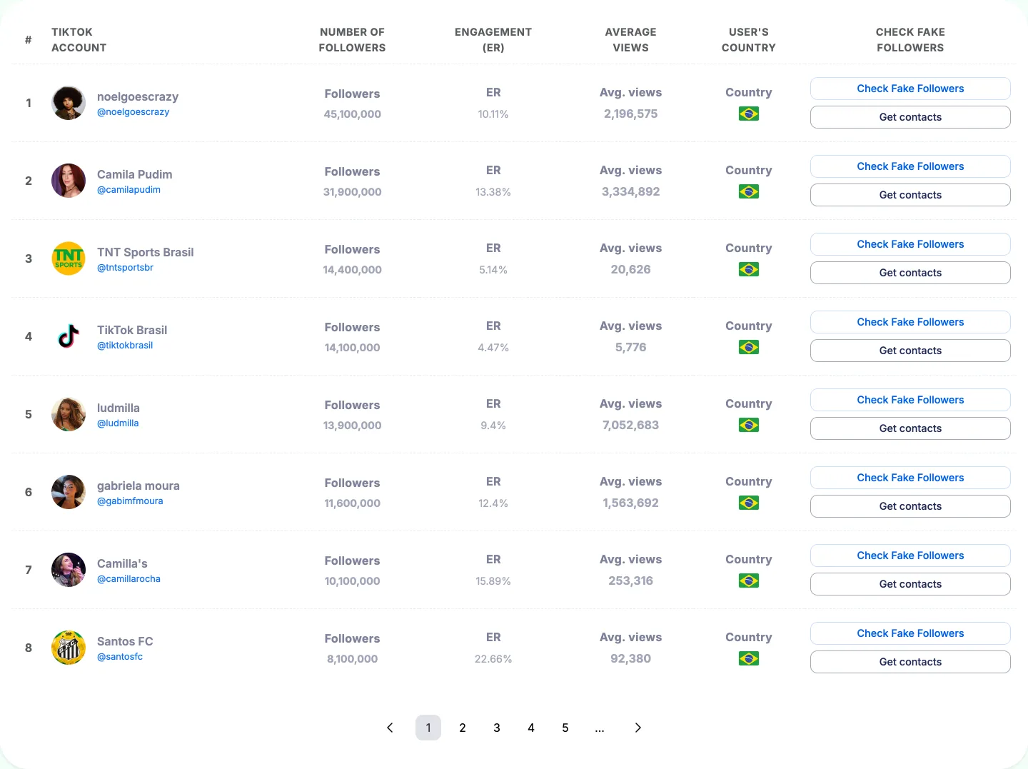Check Fake Followers for Camila Pudim
1028x769 pixels.
click(x=910, y=166)
